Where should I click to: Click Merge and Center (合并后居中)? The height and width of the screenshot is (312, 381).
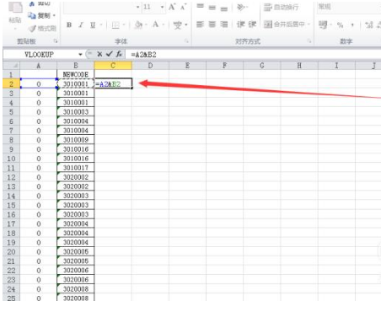coord(284,24)
